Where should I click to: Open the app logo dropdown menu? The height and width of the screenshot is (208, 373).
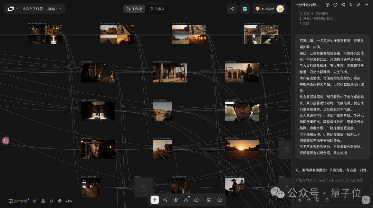[x=12, y=9]
